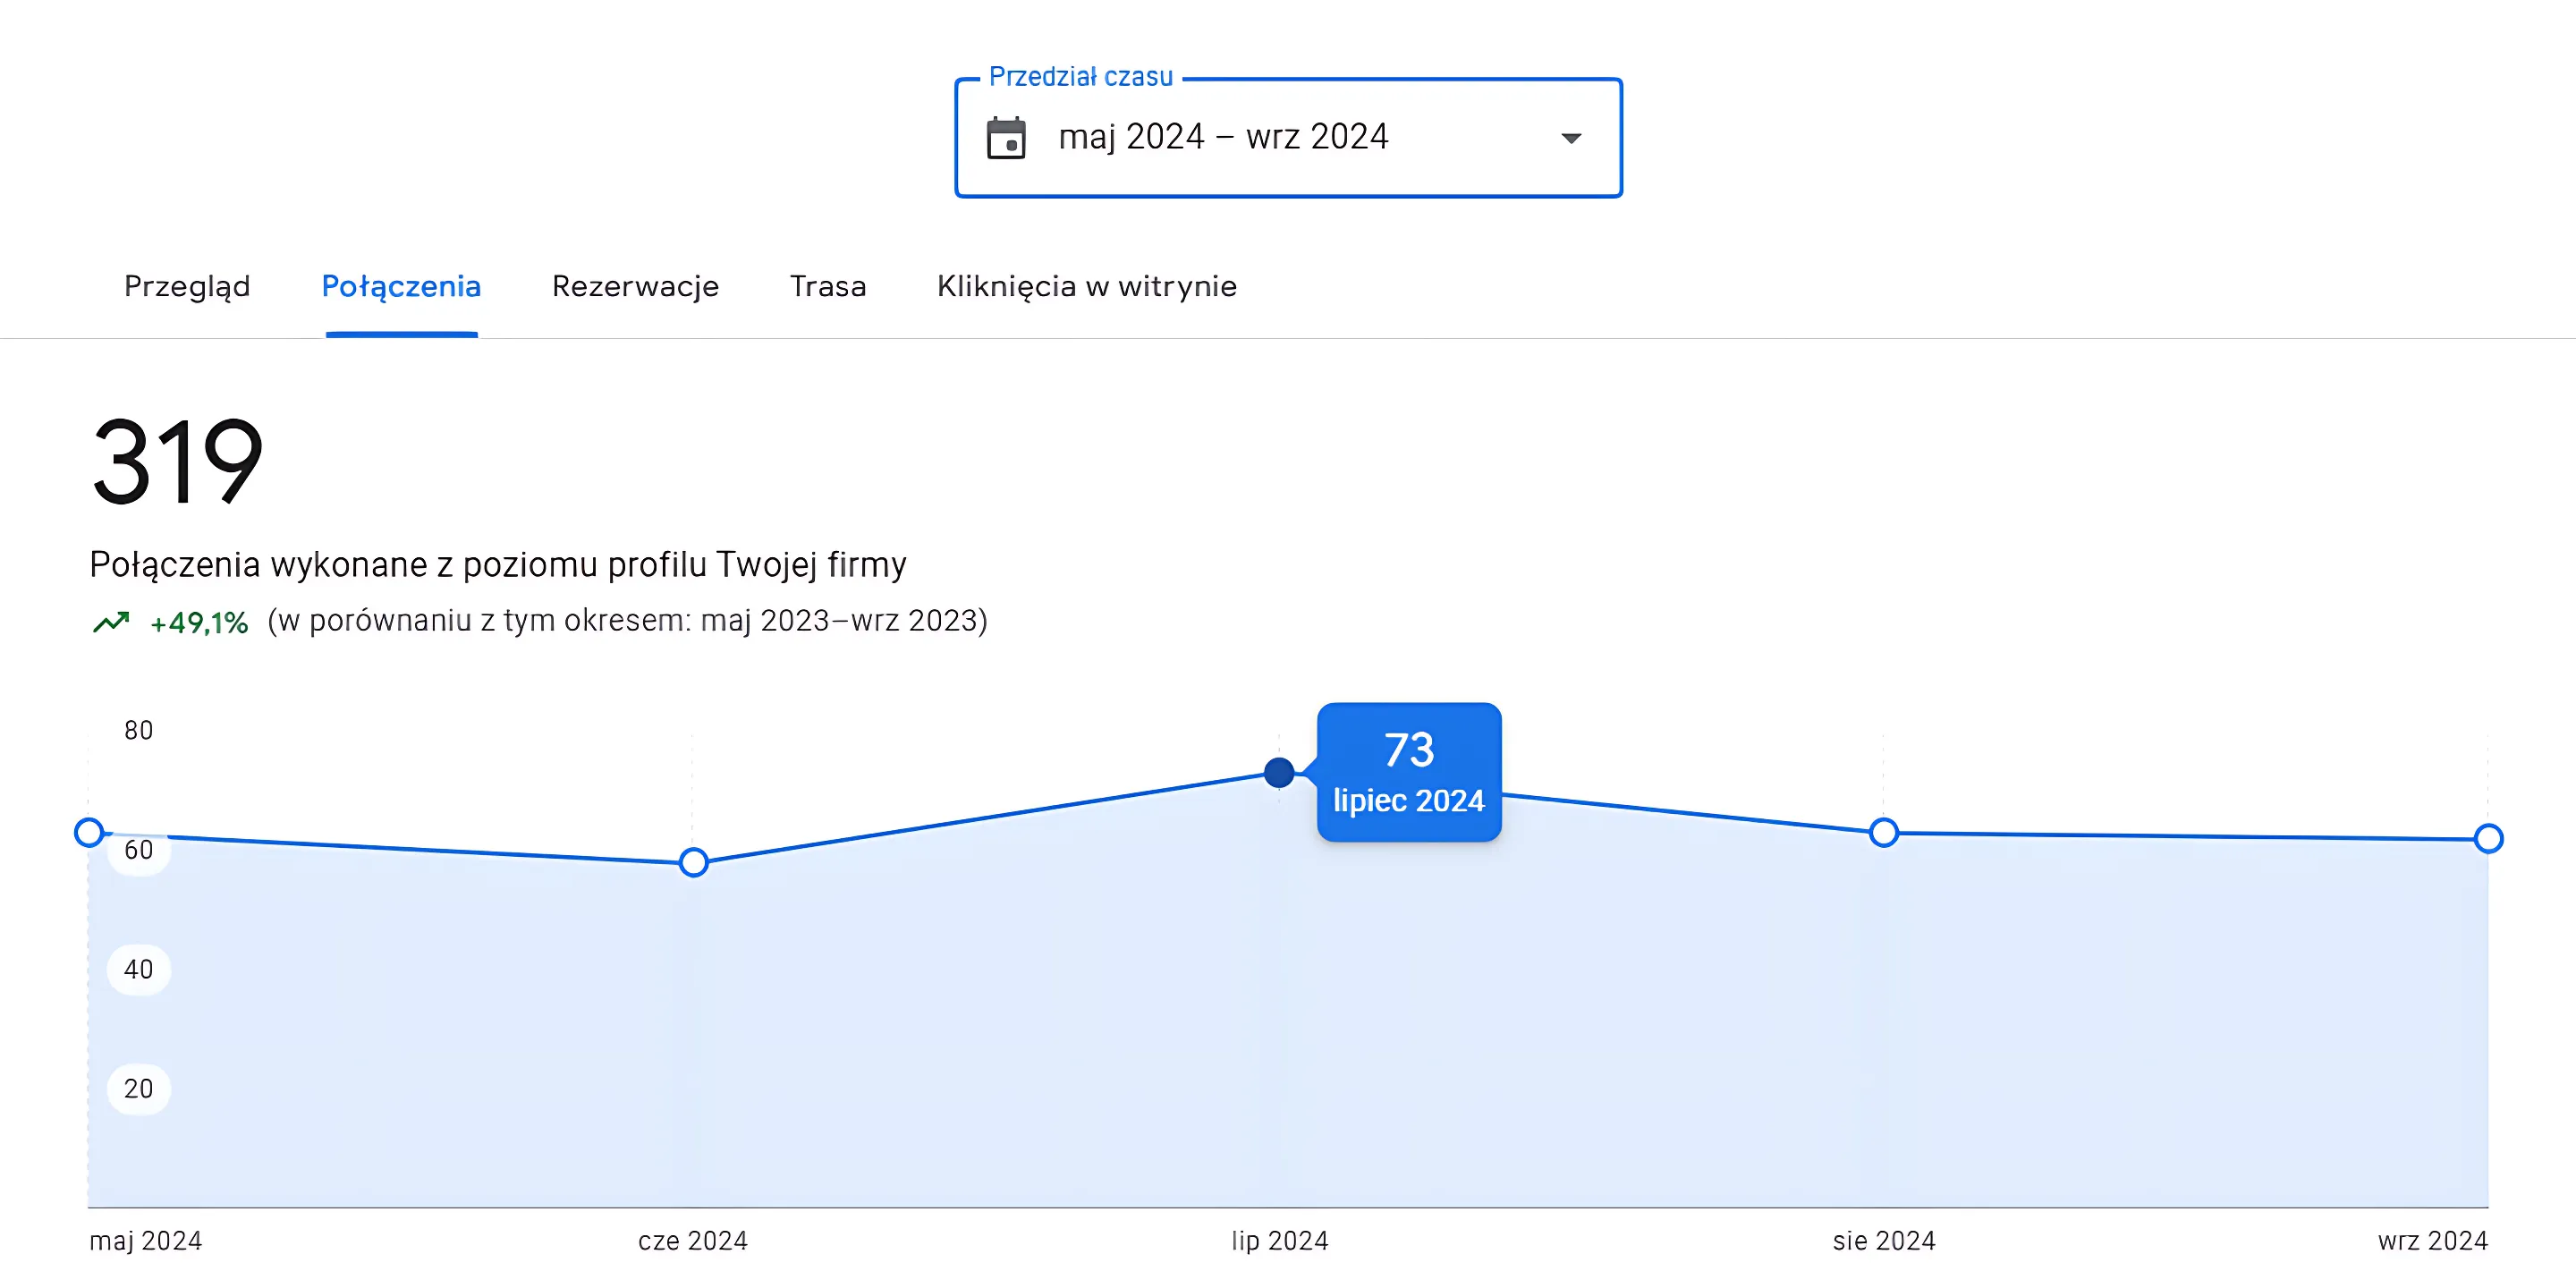Click the 60 y-axis label
The width and height of the screenshot is (2576, 1288).
139,850
